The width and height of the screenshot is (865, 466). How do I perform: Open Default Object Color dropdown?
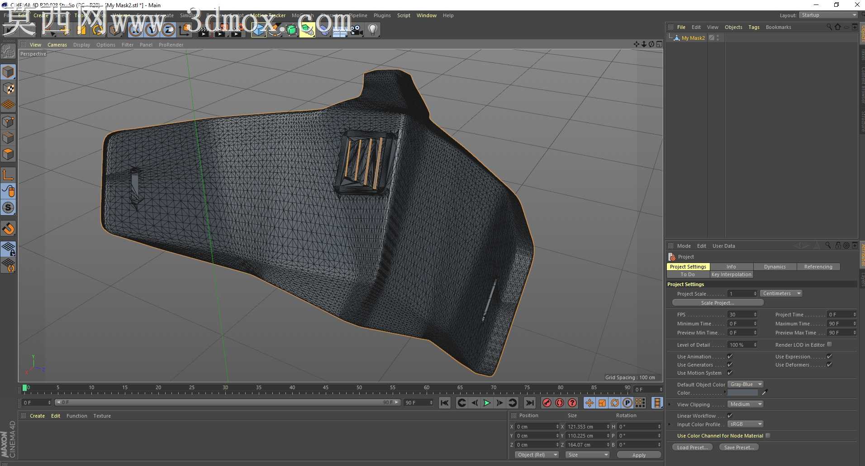745,384
